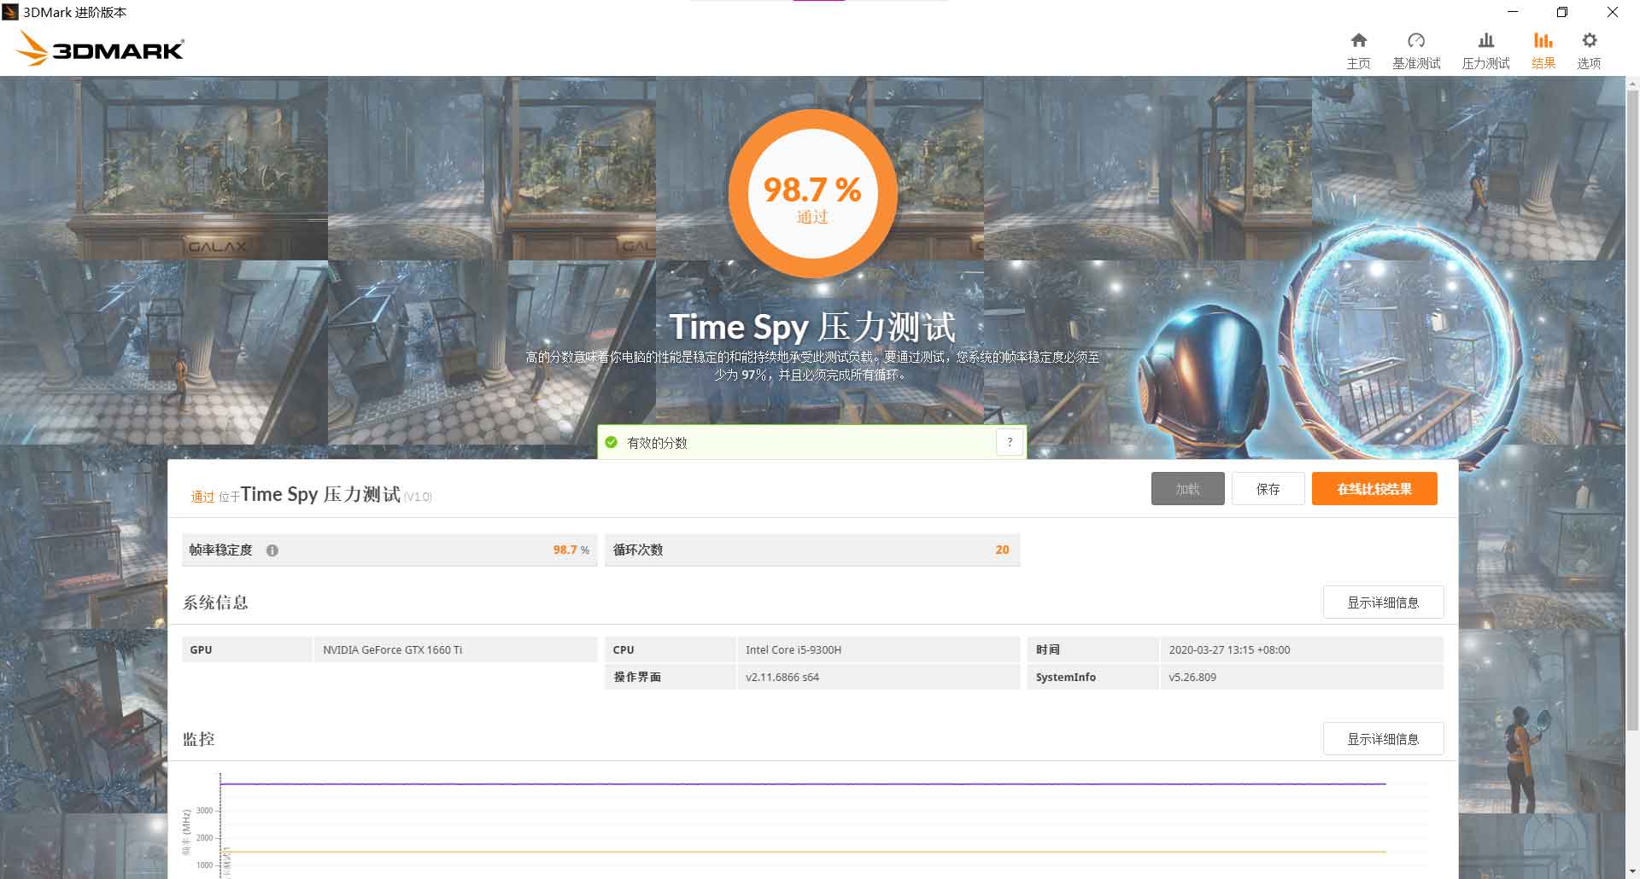Restore down the 3DMark window
This screenshot has width=1640, height=879.
pyautogui.click(x=1562, y=12)
